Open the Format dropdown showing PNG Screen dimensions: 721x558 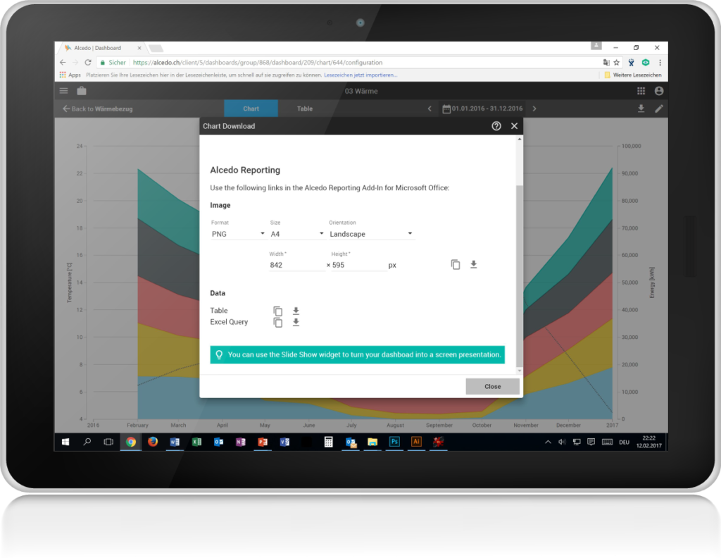(x=238, y=234)
